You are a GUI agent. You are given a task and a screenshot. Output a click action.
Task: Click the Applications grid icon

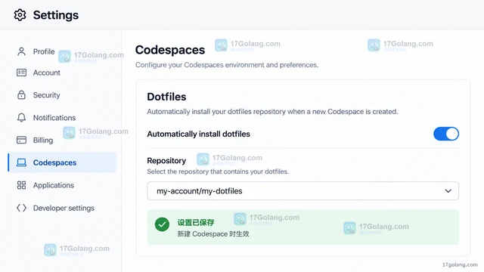(x=21, y=185)
